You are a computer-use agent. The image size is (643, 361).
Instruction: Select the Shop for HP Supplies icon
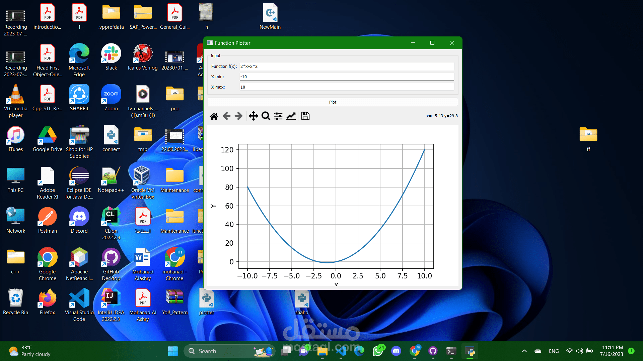tap(79, 142)
